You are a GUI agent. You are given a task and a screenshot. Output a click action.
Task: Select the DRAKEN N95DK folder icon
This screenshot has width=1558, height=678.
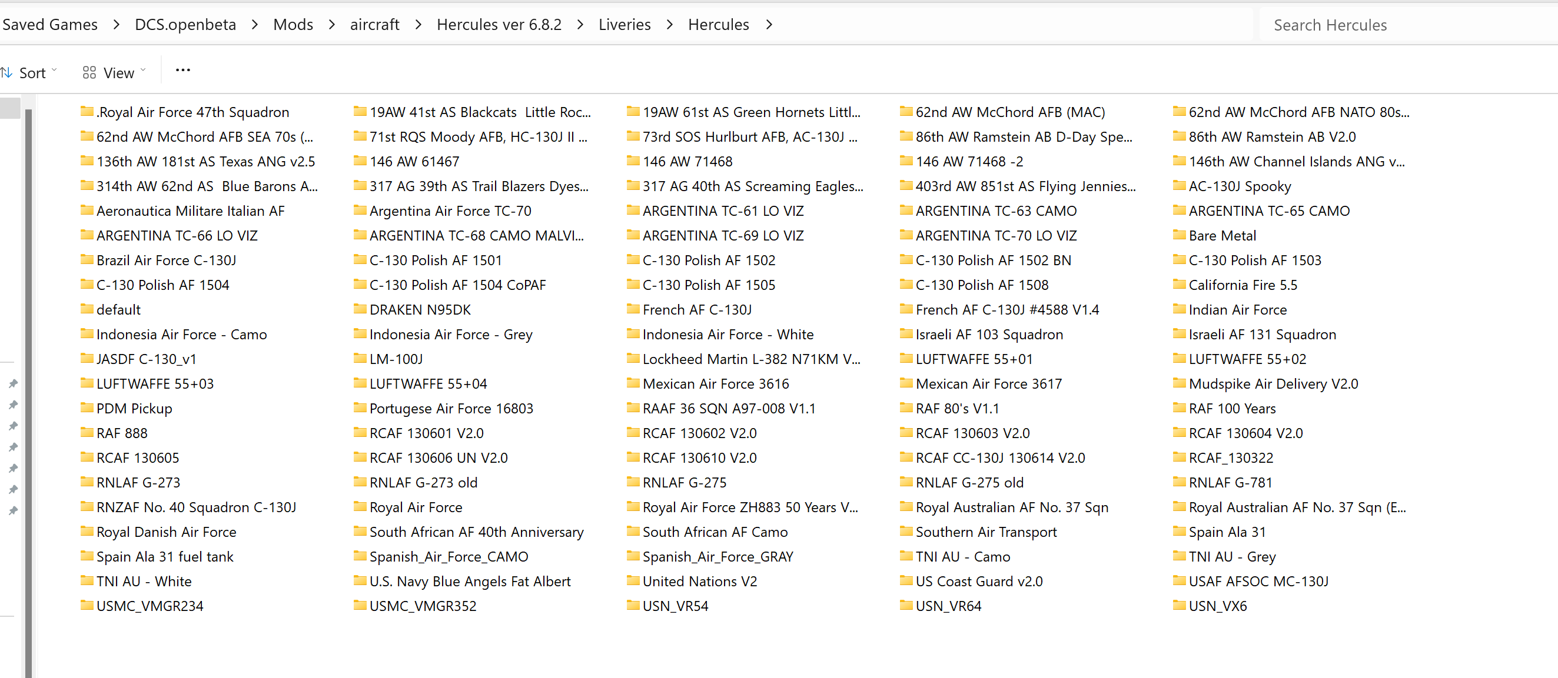point(360,309)
